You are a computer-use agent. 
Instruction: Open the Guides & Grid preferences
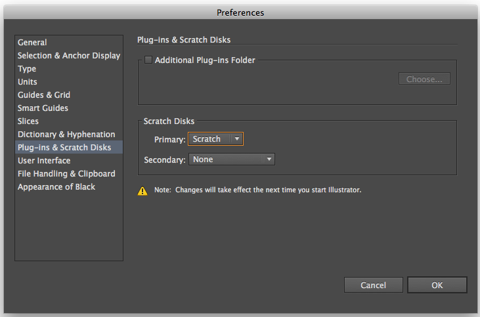pos(44,95)
